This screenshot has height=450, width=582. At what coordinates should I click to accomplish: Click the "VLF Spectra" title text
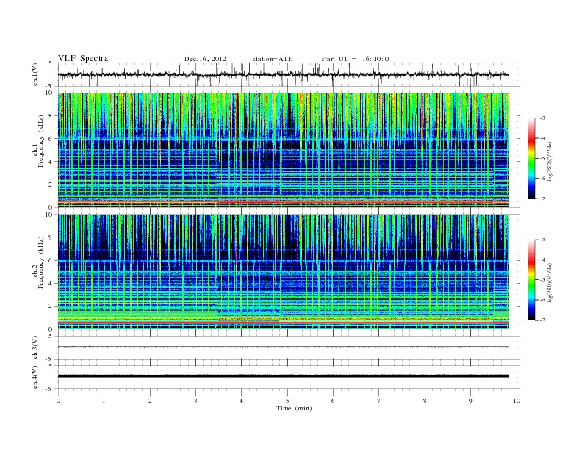83,58
